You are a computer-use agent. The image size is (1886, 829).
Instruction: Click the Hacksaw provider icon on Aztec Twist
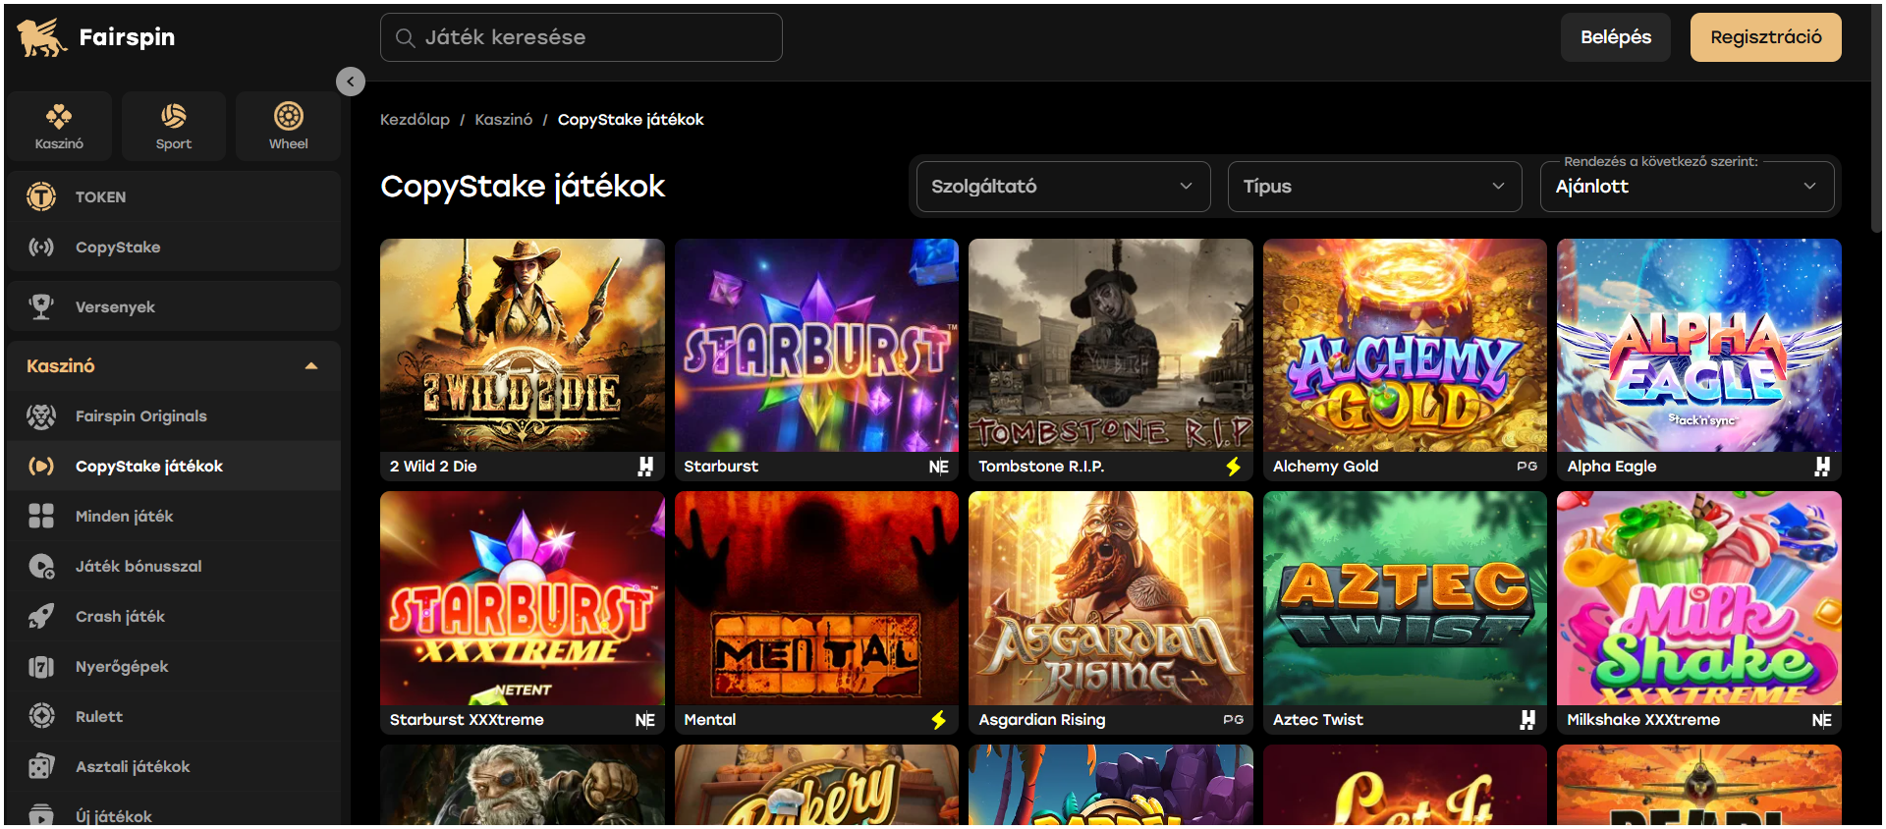1527,720
